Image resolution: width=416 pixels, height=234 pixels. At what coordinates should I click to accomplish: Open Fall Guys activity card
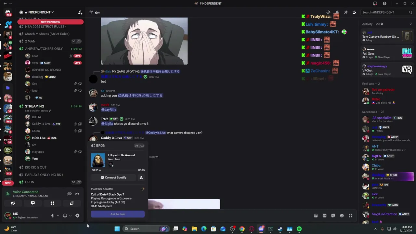point(387,53)
